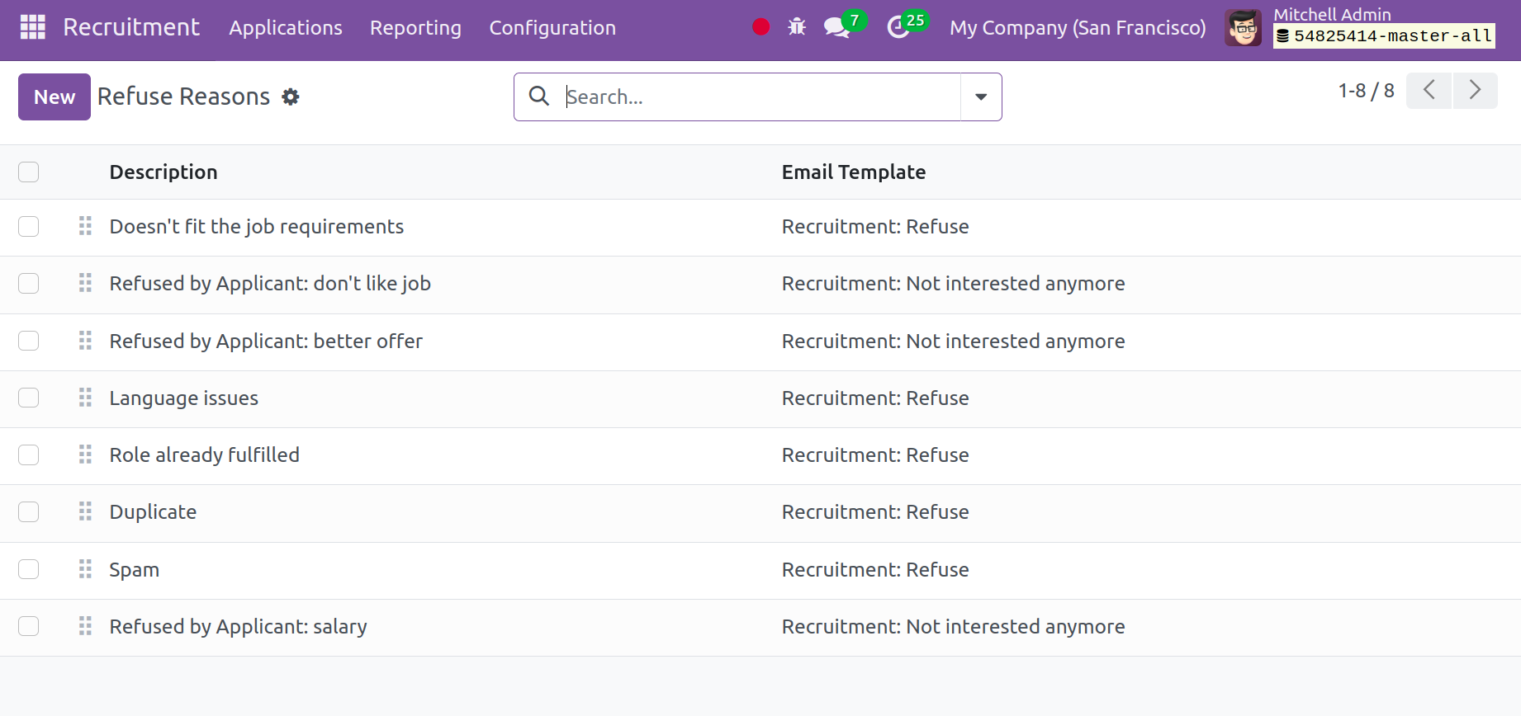Click drag handle of Refused by Applicant: don't like job
This screenshot has height=716, width=1521.
click(85, 284)
